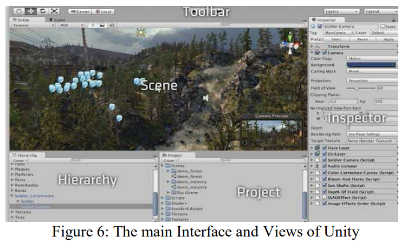Open the Clear Flags Skybox dropdown
The height and width of the screenshot is (243, 401).
point(372,58)
